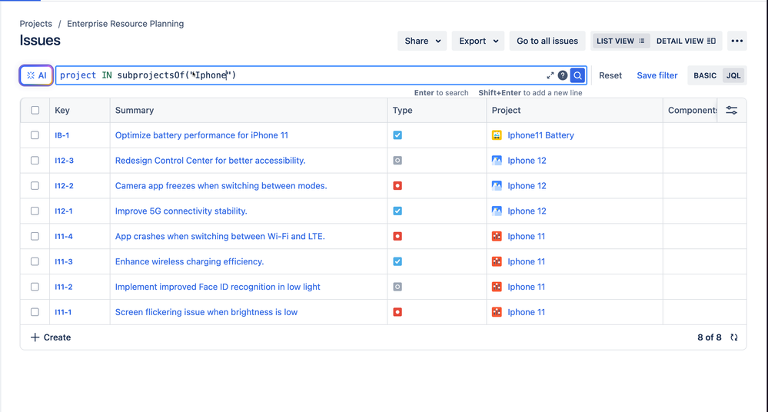Open 'Screen flickering issue when brightness is low'
Viewport: 768px width, 412px height.
(x=206, y=312)
